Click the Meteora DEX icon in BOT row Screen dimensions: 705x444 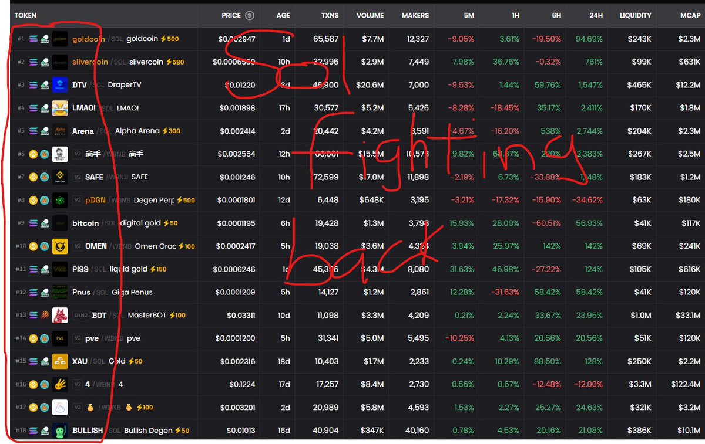coord(44,316)
